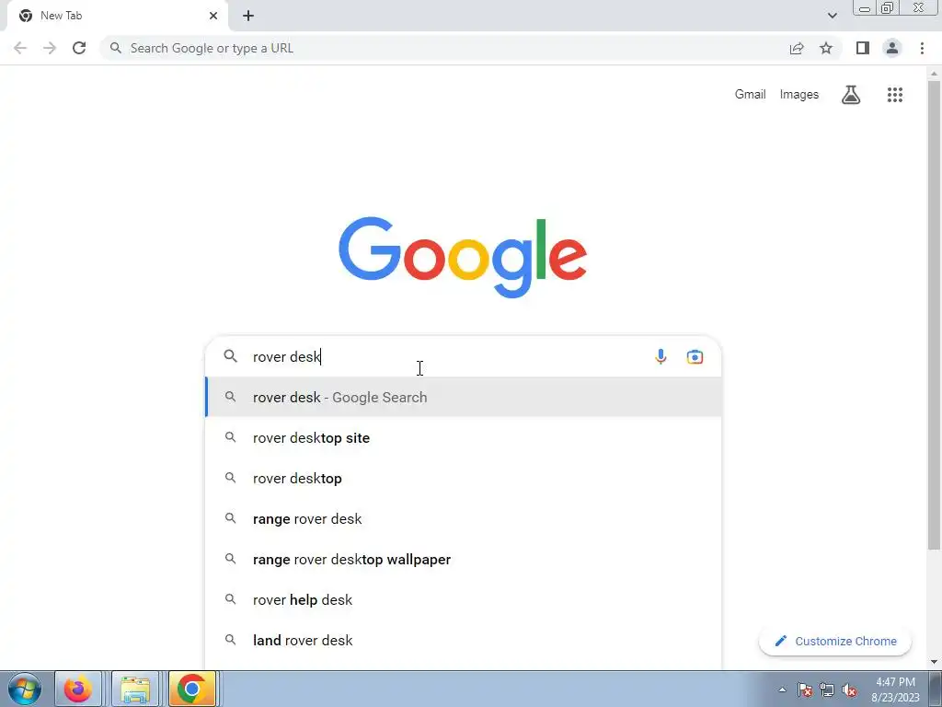The width and height of the screenshot is (942, 707).
Task: Open the Google apps grid
Action: [894, 95]
